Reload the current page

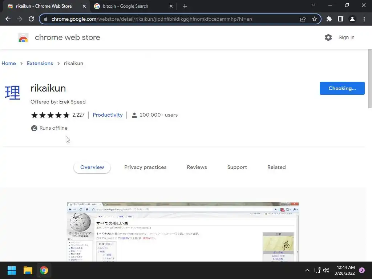coord(31,19)
